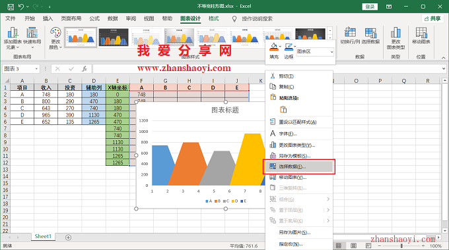Click the Redo arrow icon
Screen dimensions: 449x250
click(x=36, y=7)
